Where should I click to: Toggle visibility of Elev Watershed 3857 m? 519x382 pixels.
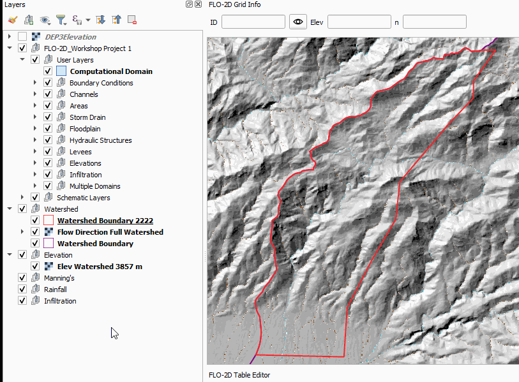pos(35,267)
